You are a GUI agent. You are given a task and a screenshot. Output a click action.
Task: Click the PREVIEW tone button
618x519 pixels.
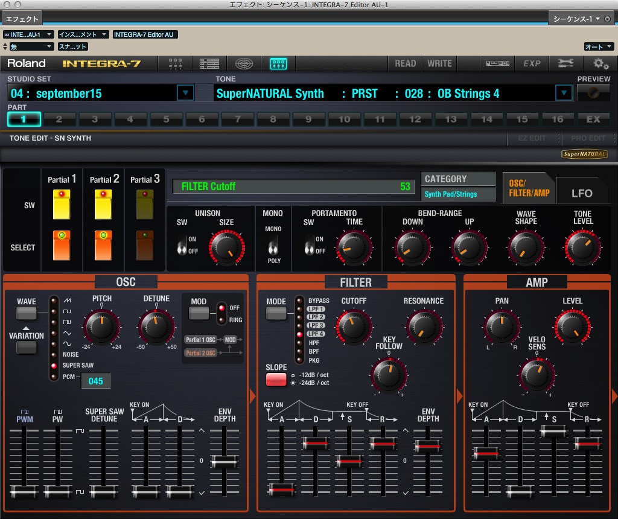[593, 94]
